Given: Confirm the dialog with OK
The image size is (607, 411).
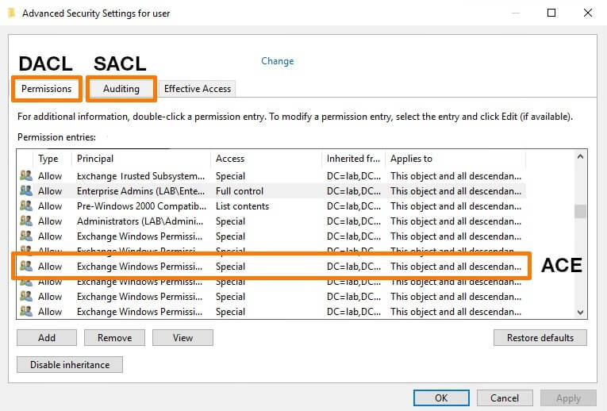Looking at the screenshot, I should pos(440,398).
